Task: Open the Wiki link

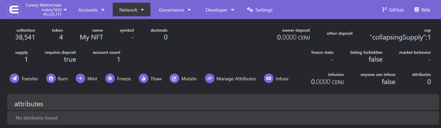Action: (x=422, y=10)
